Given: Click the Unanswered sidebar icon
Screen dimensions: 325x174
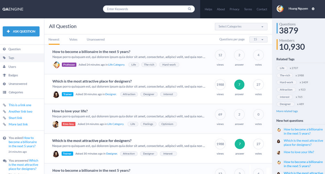Looking at the screenshot, I should coord(4,84).
